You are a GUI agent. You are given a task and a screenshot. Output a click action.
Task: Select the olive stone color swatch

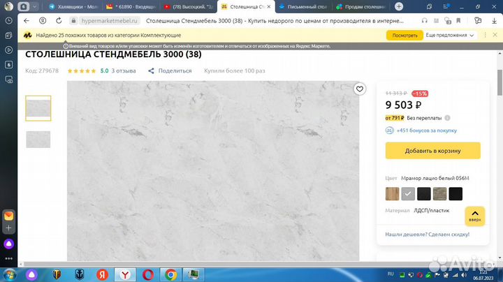(x=440, y=194)
